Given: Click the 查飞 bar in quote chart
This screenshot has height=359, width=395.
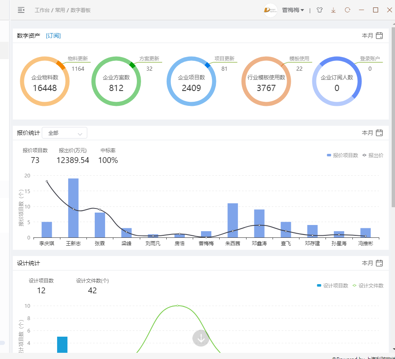Looking at the screenshot, I should pos(286,230).
